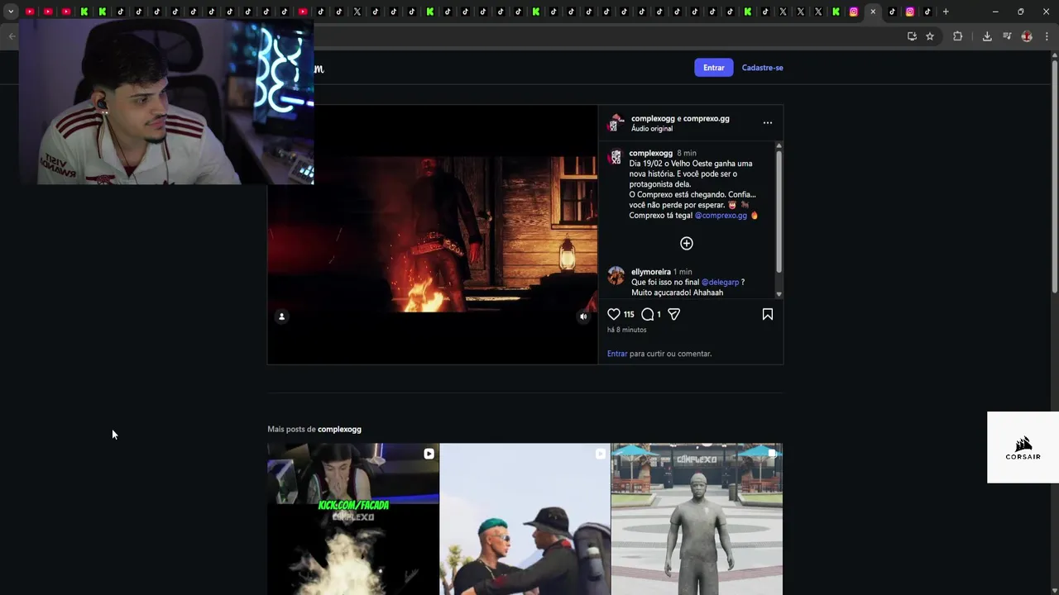This screenshot has height=595, width=1059.
Task: Open the complexogg link after Mais posts de
Action: pos(339,429)
